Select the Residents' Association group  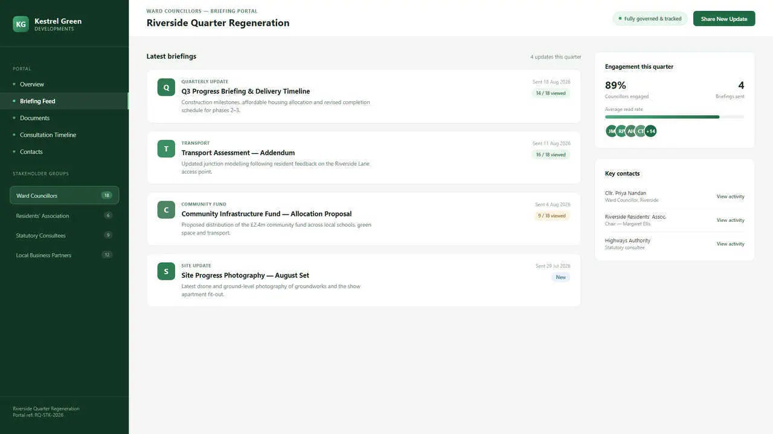click(x=64, y=215)
